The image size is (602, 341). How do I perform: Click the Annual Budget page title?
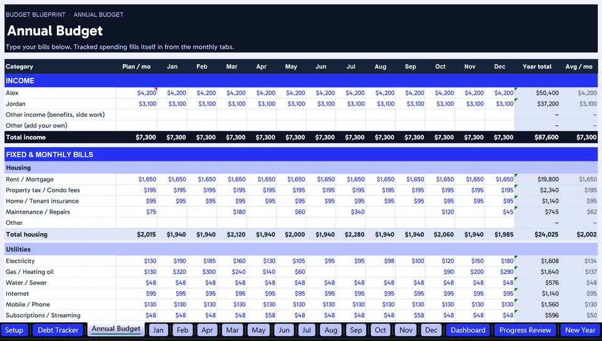pyautogui.click(x=55, y=31)
